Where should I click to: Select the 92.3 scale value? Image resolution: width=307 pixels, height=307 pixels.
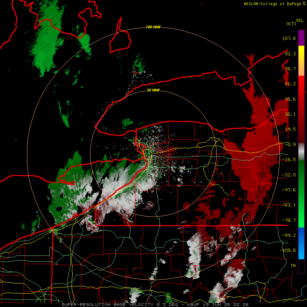pyautogui.click(x=290, y=54)
